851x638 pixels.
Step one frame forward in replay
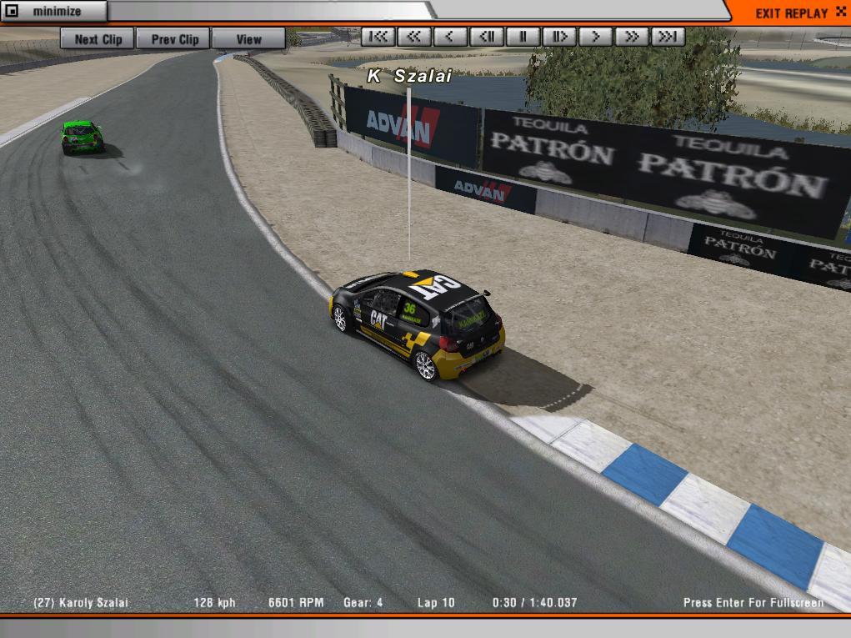pos(559,37)
